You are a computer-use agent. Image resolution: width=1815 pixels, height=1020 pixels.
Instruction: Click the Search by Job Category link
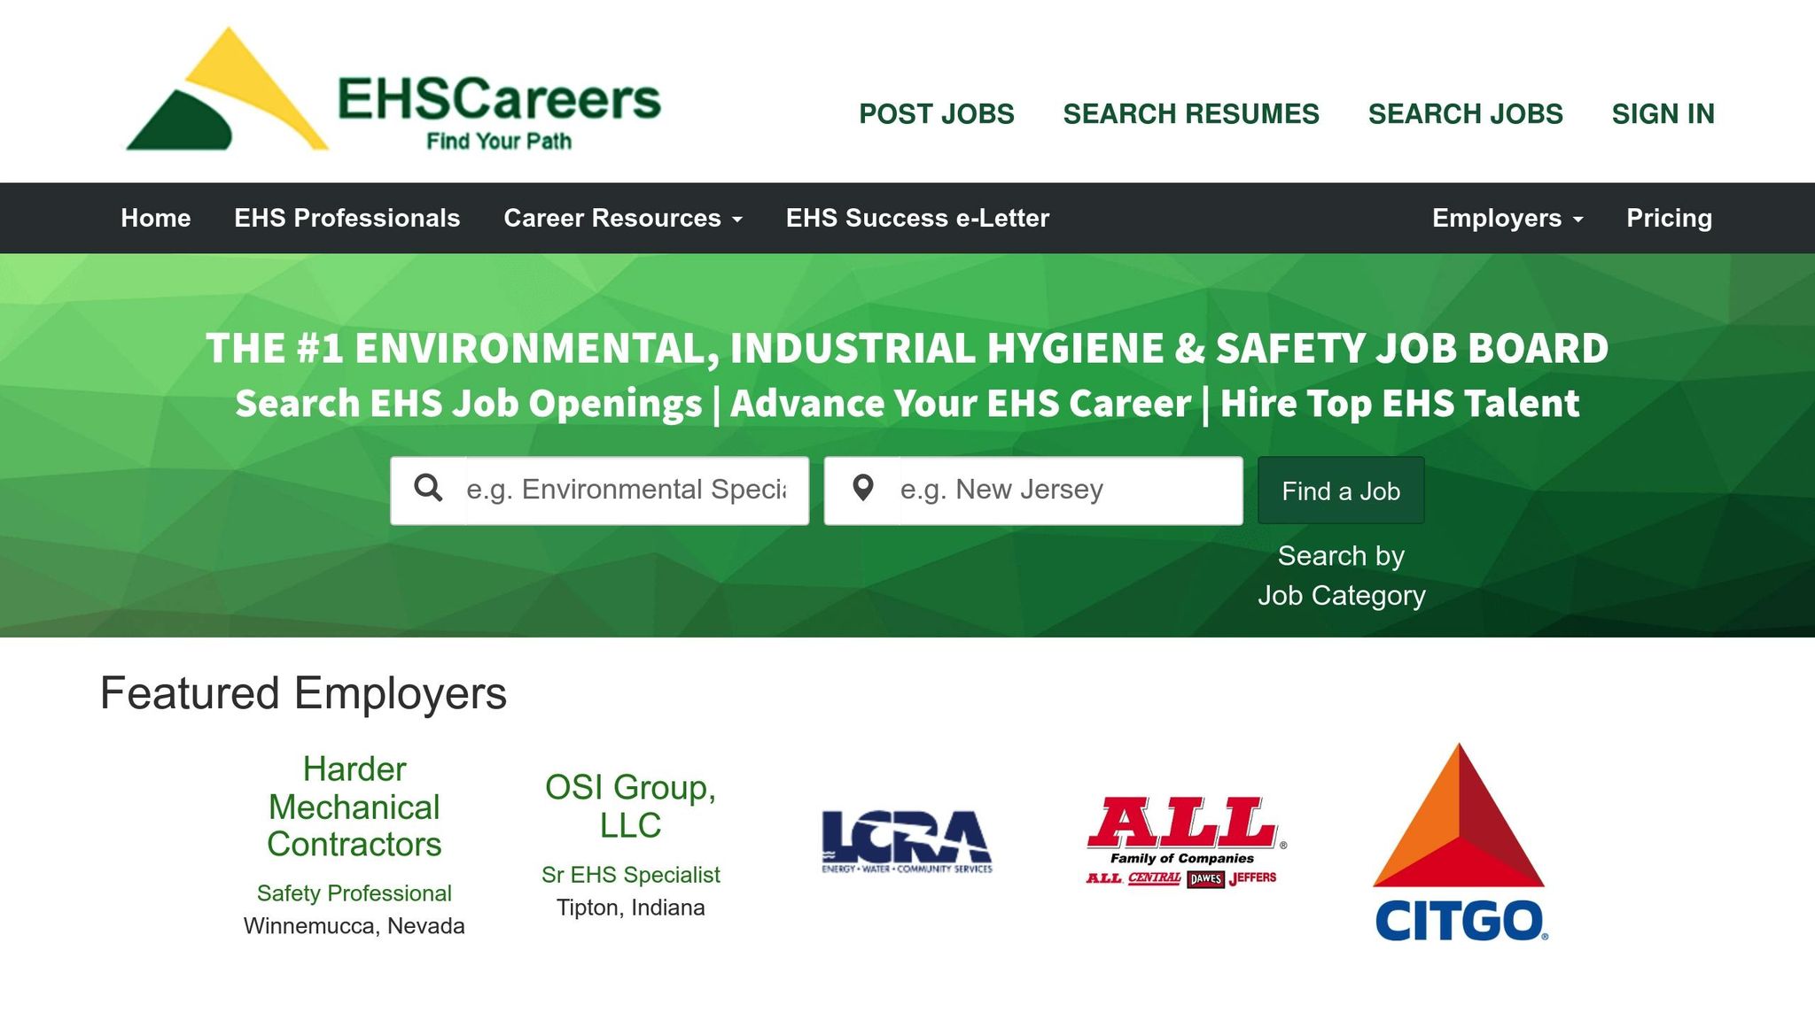(x=1341, y=576)
